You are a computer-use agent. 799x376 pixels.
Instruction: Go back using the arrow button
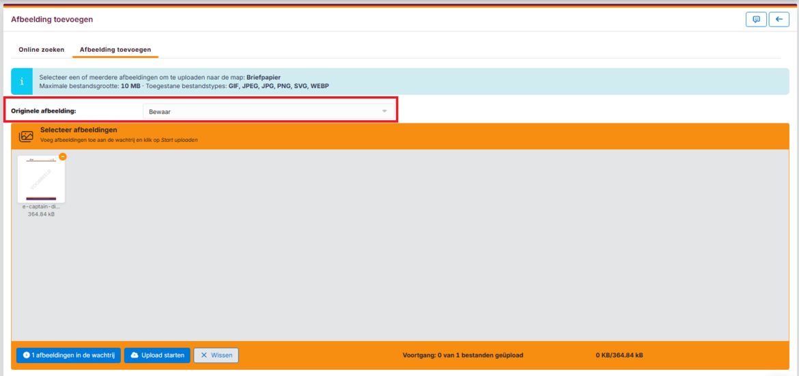coord(779,19)
